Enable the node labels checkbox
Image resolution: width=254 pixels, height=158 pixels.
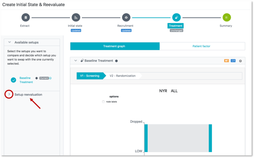click(x=103, y=102)
